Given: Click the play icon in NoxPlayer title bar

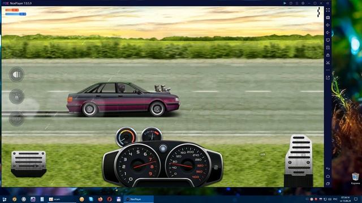Looking at the screenshot, I should [285, 3].
